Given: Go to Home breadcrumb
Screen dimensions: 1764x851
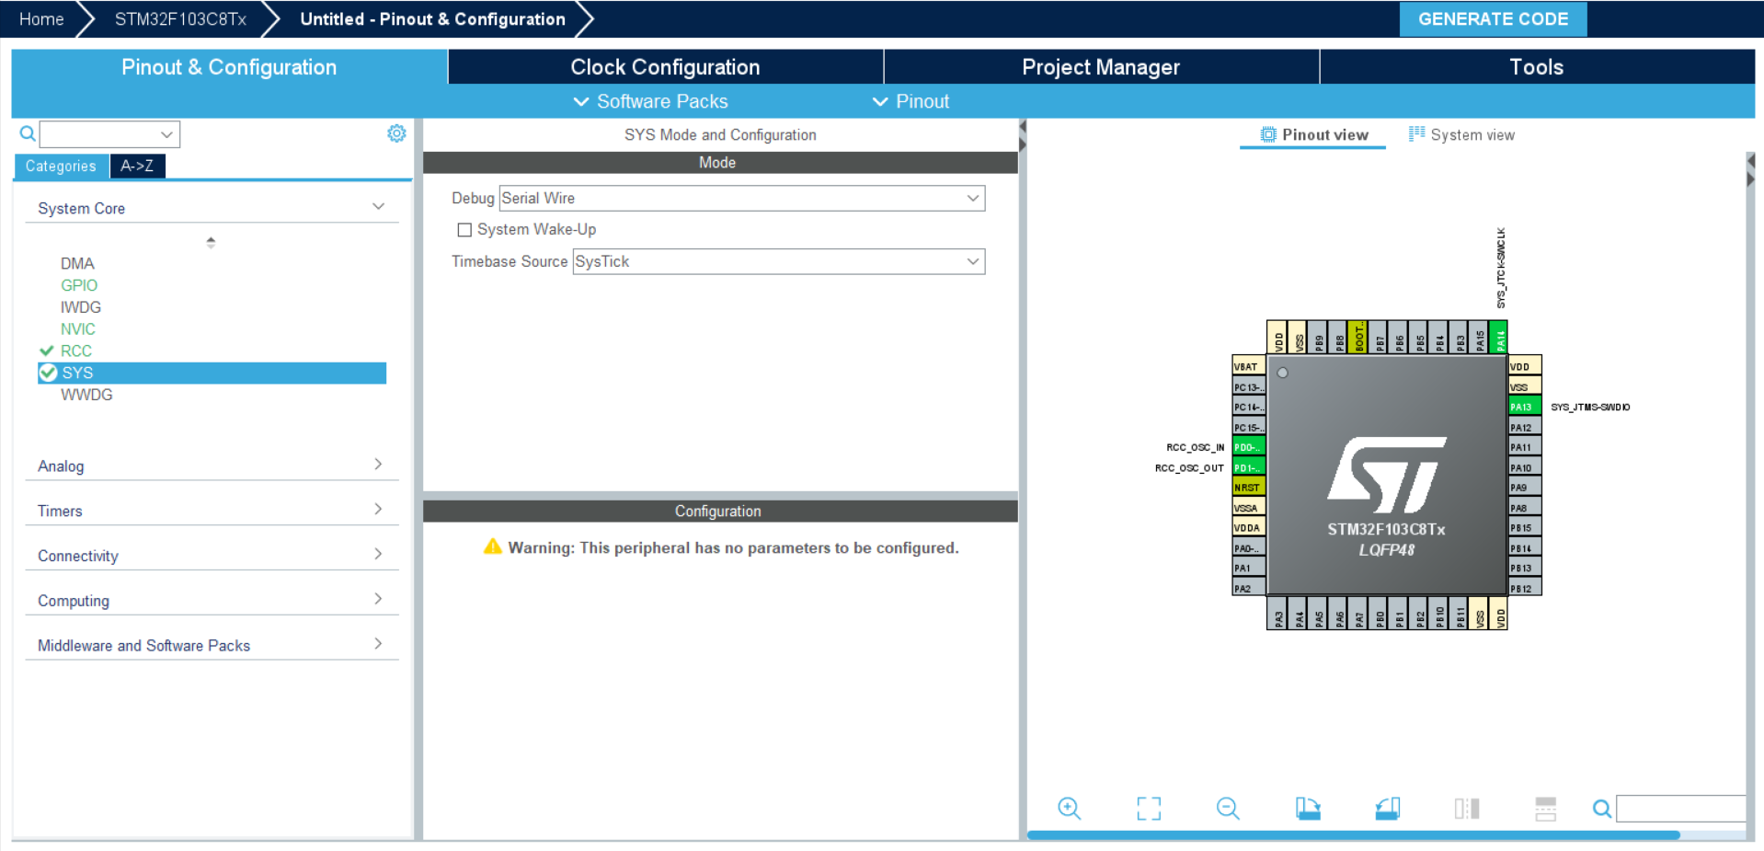Looking at the screenshot, I should pyautogui.click(x=41, y=18).
